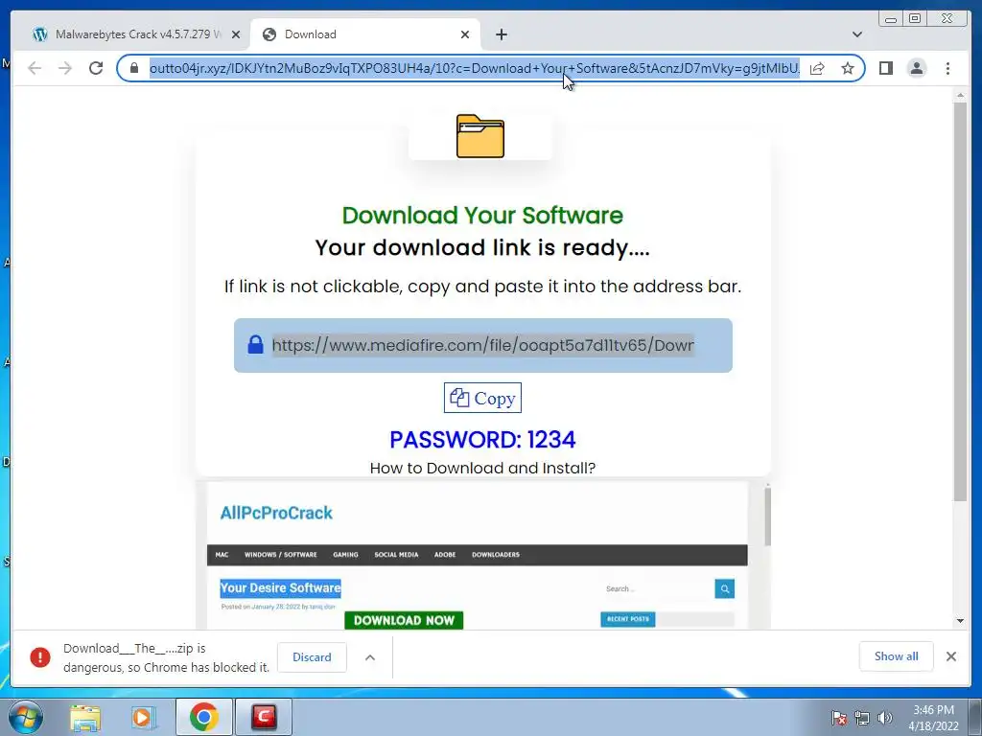
Task: Open the Chrome three-dot menu
Action: [x=947, y=68]
